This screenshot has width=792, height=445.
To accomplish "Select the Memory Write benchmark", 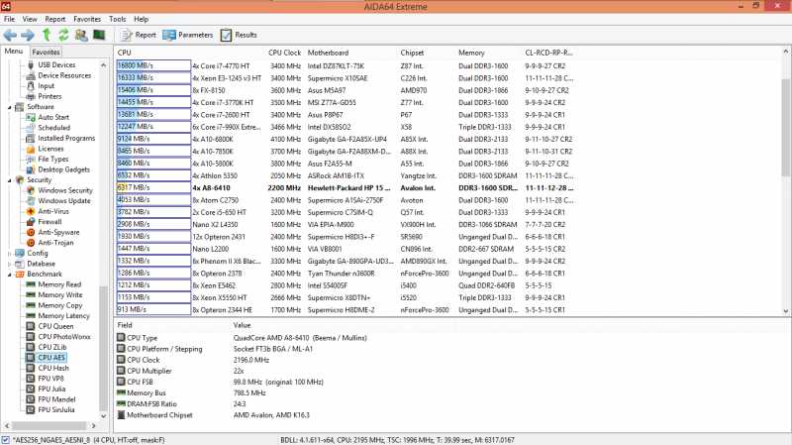I will tap(60, 295).
